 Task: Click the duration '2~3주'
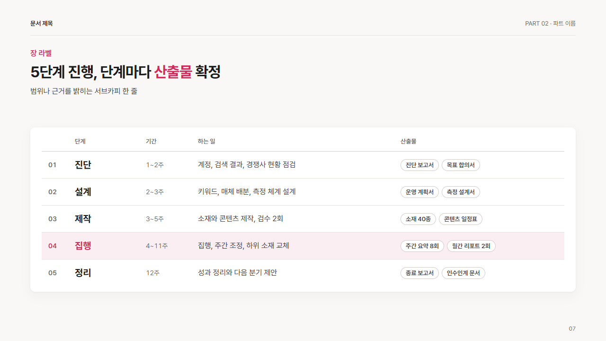click(155, 192)
